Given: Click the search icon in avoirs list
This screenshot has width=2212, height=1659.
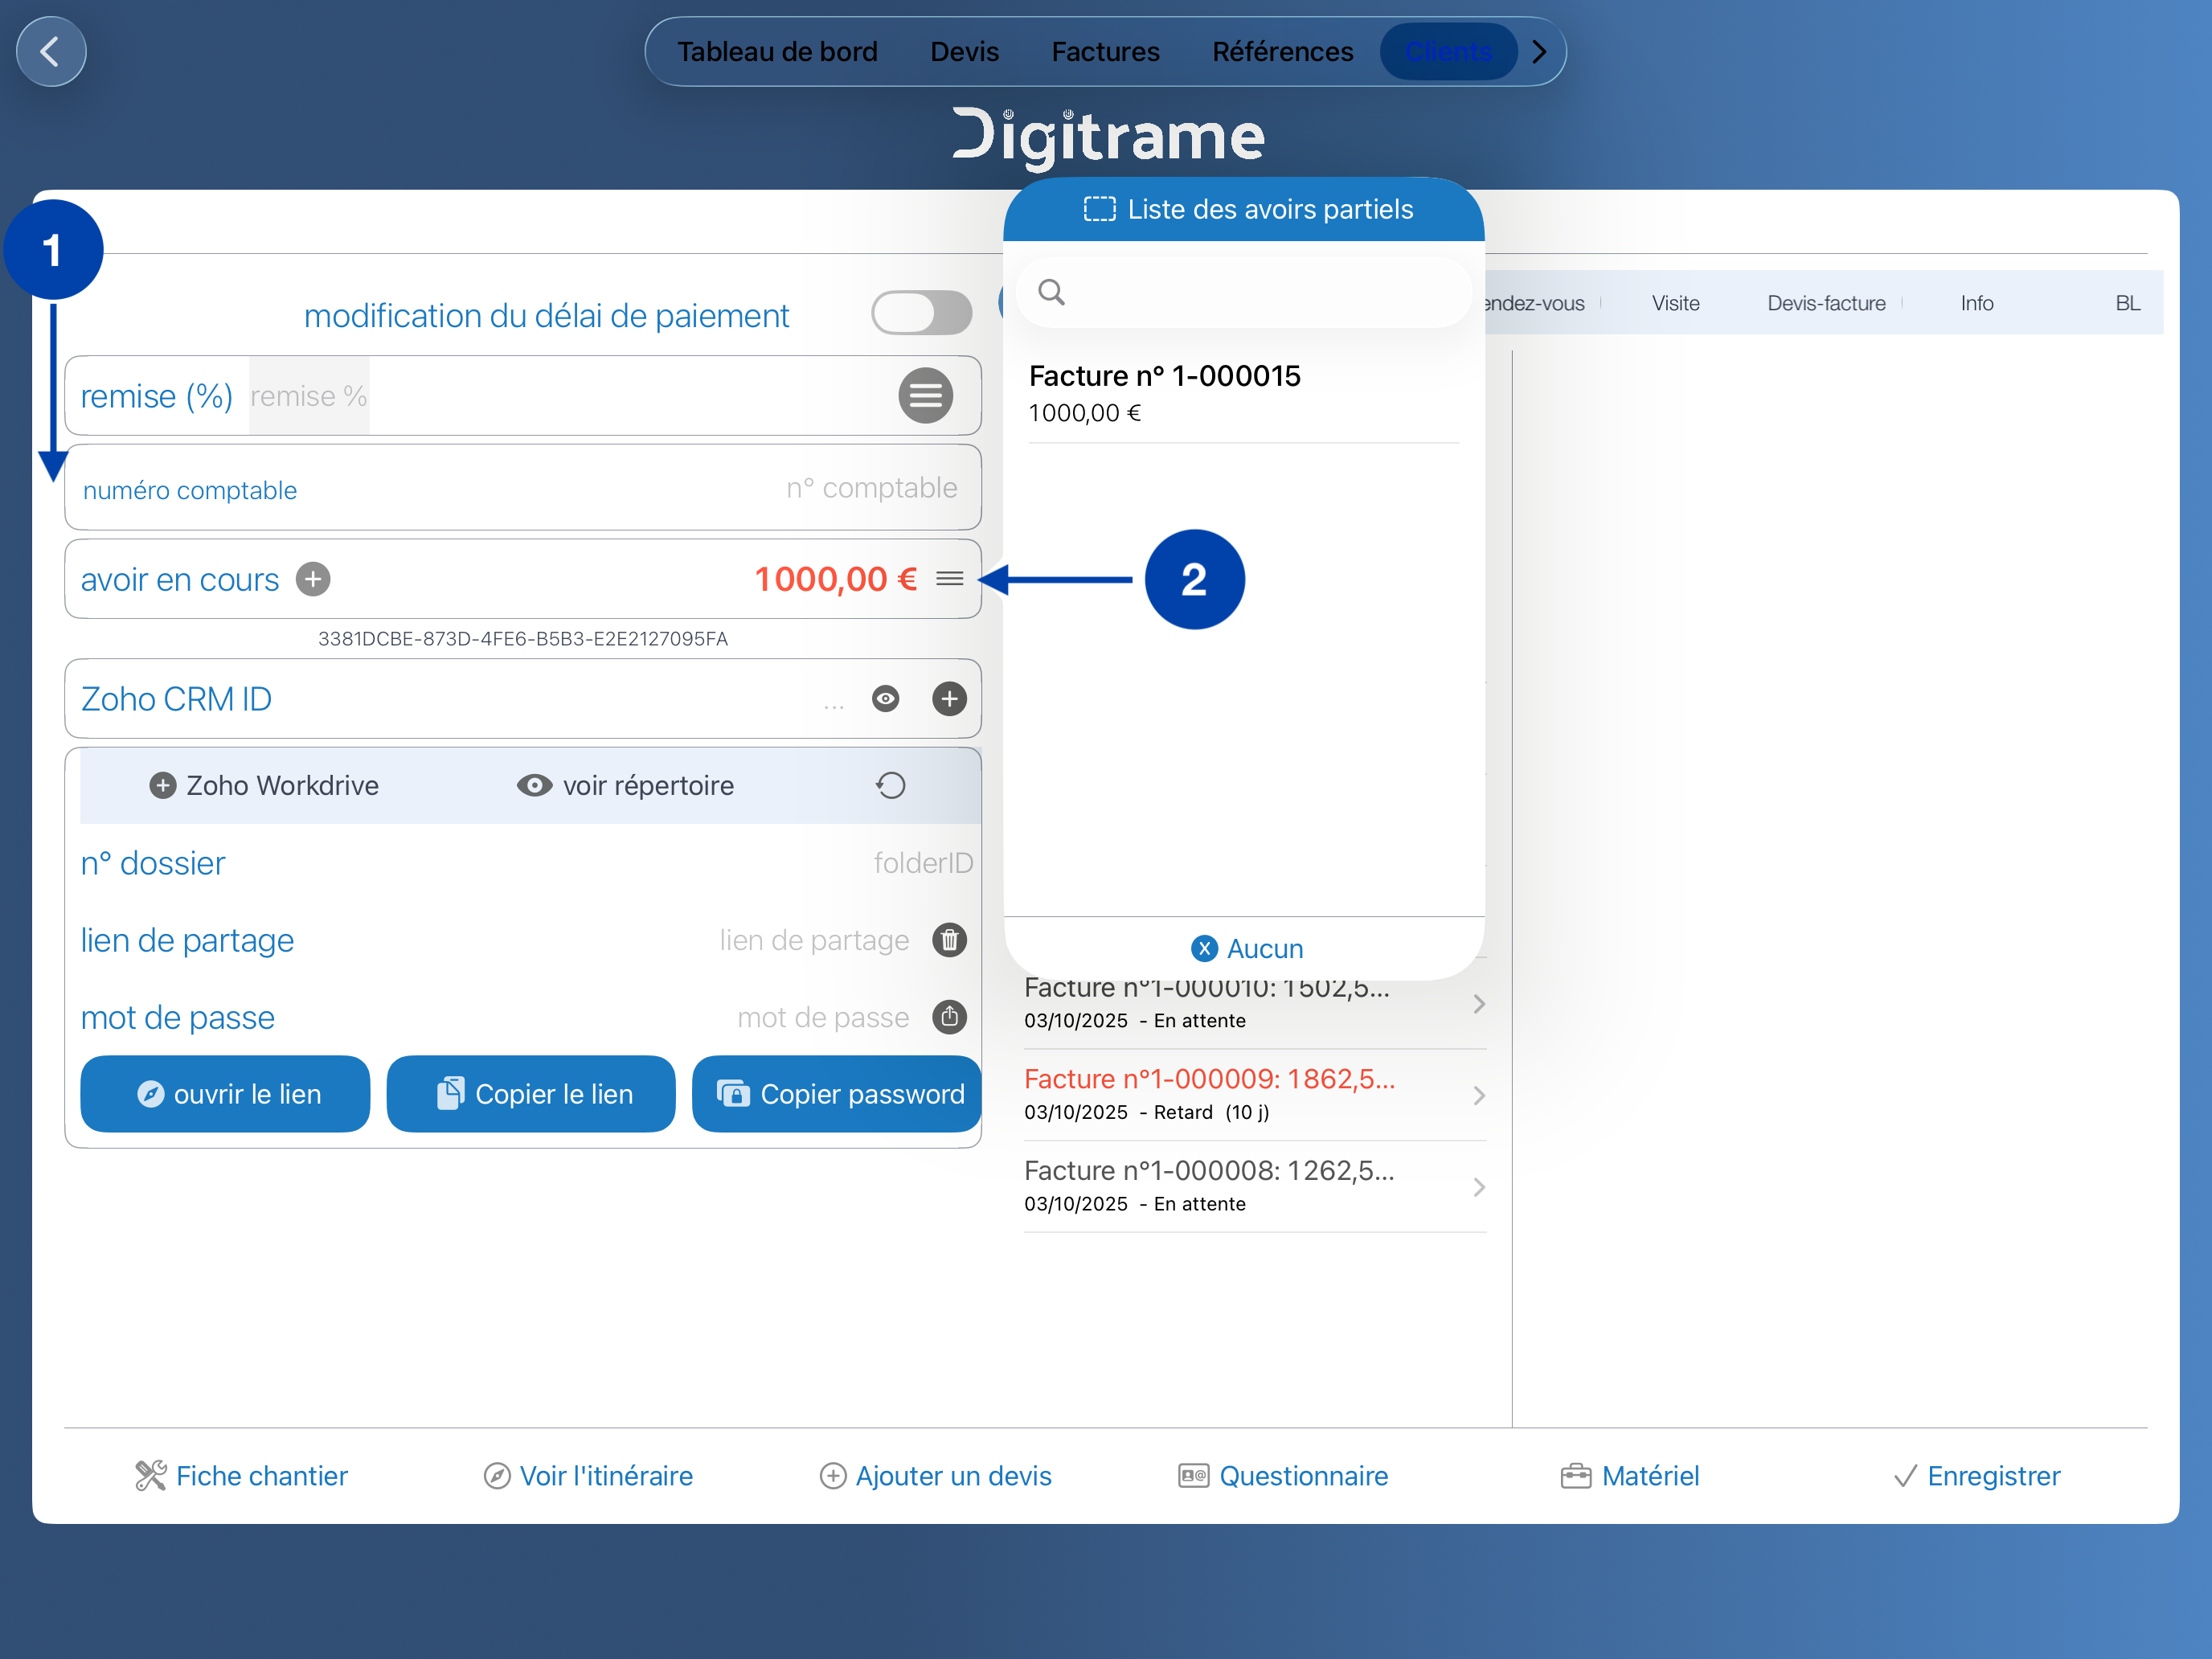Looking at the screenshot, I should coord(1051,292).
